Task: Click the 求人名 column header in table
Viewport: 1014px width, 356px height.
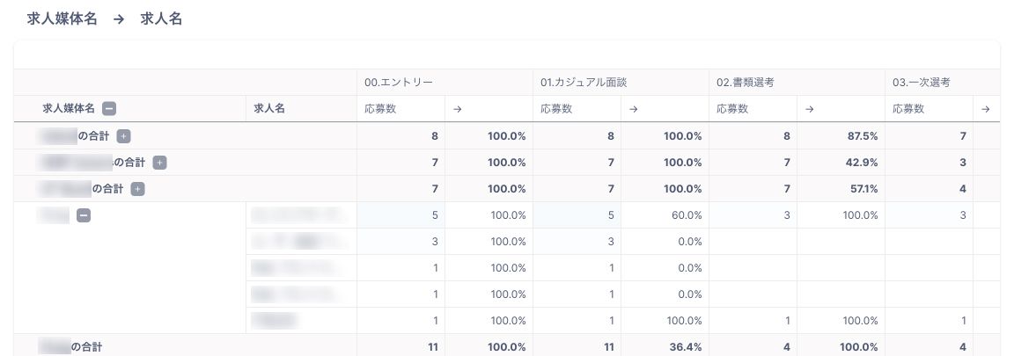Action: pyautogui.click(x=269, y=109)
